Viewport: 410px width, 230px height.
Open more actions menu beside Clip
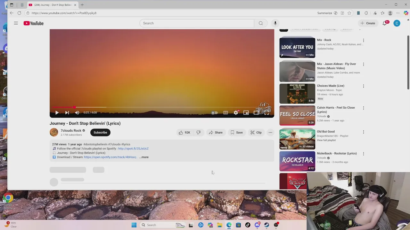tap(270, 133)
